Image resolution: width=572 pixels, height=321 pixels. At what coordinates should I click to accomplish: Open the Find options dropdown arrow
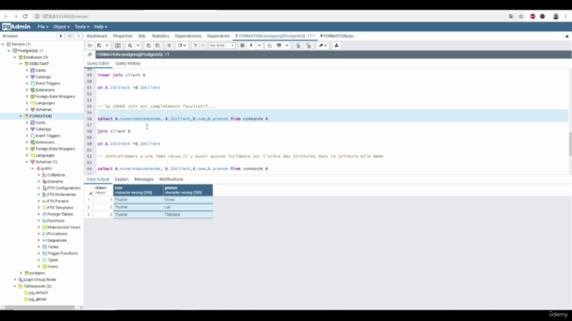(x=138, y=45)
